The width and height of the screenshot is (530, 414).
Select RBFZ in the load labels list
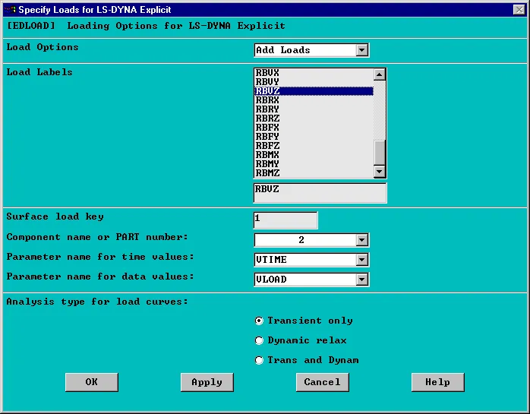(314, 146)
